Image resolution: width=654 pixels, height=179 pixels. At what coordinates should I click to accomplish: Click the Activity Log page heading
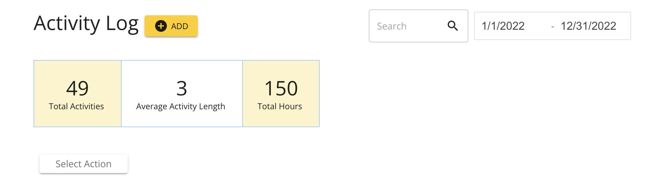(86, 24)
